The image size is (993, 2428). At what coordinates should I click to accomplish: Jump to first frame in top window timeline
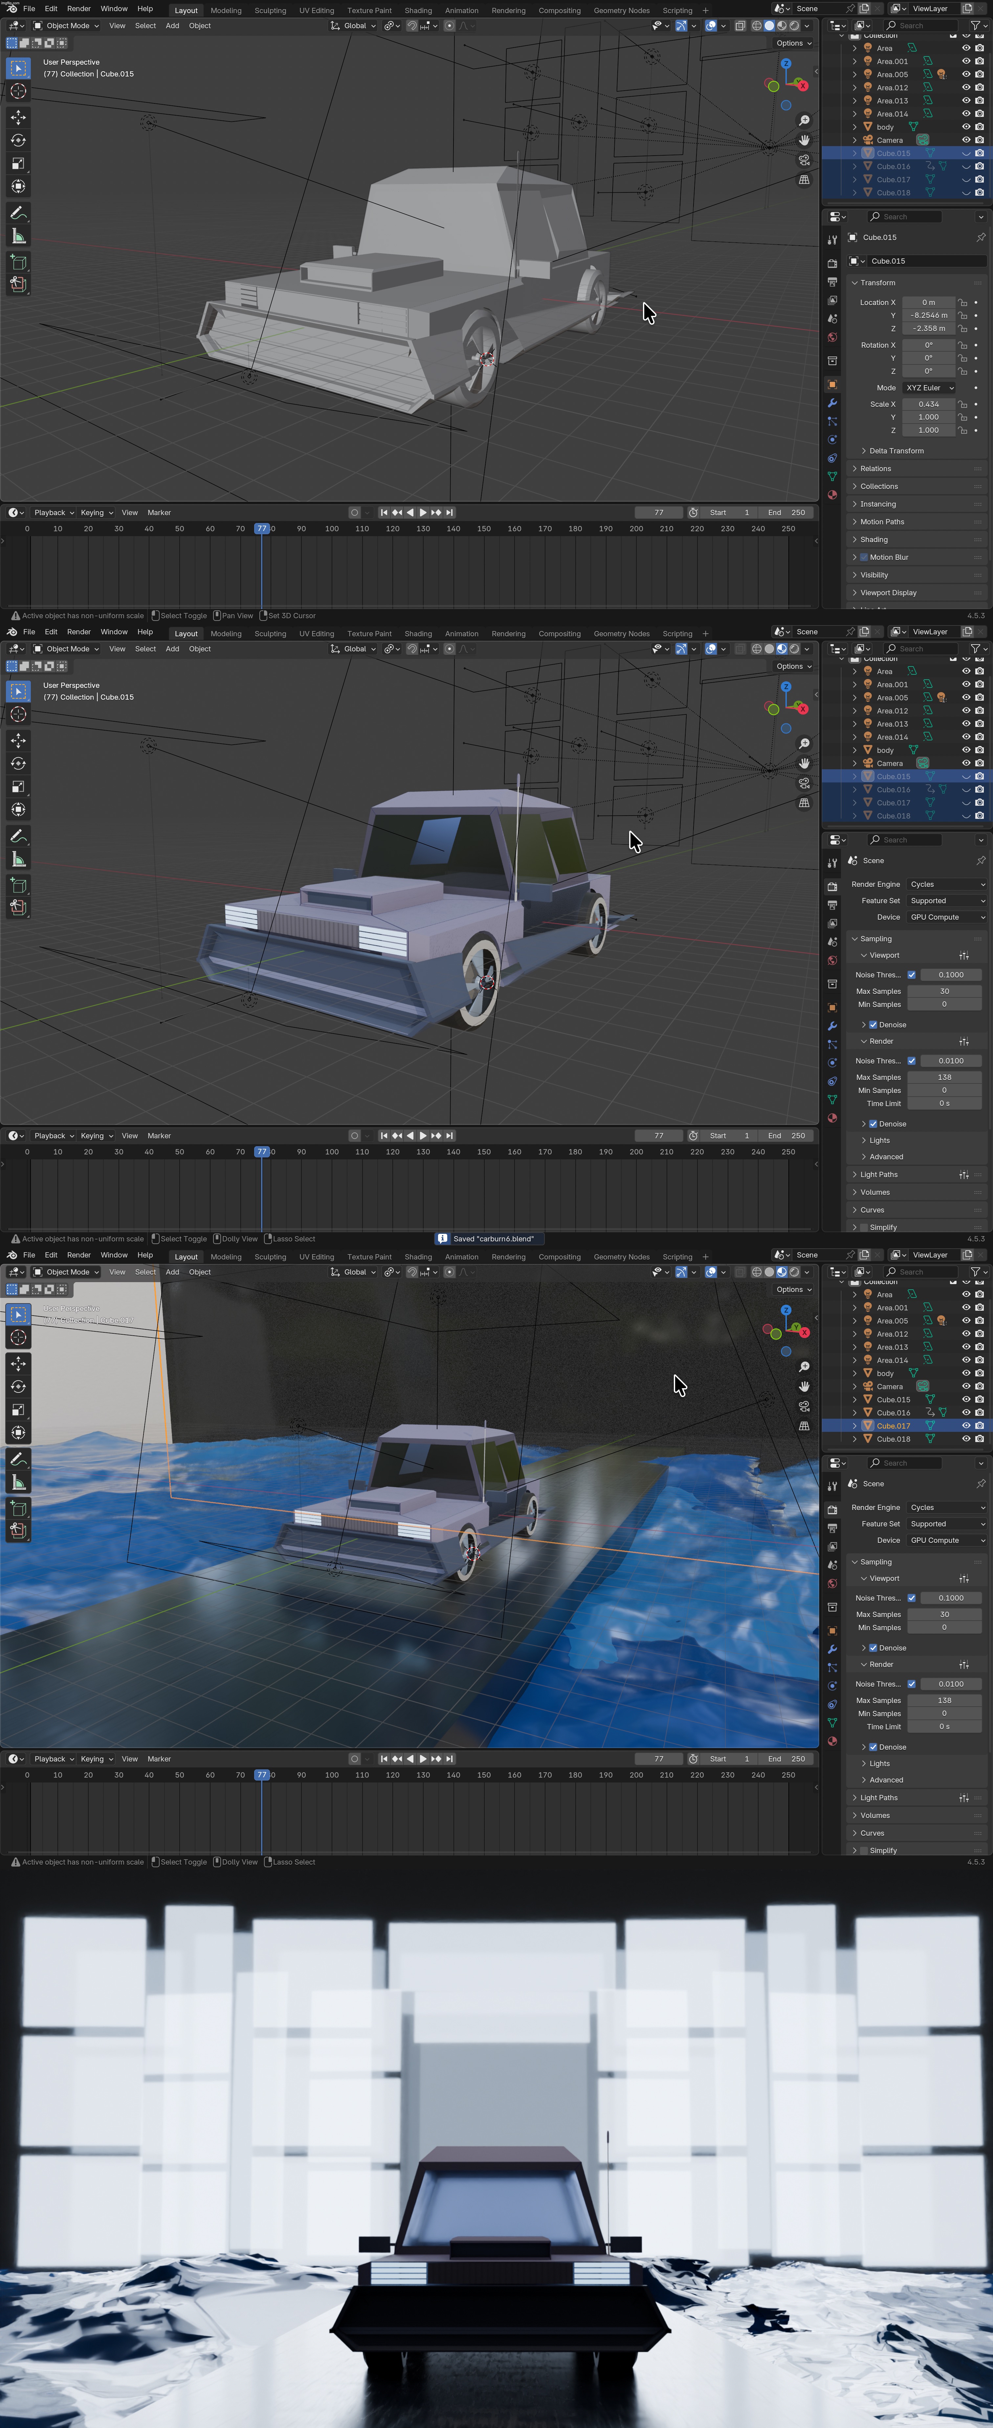pyautogui.click(x=384, y=513)
